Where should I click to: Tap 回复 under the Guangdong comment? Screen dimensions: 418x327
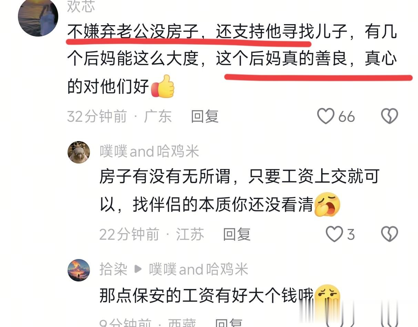tap(205, 117)
